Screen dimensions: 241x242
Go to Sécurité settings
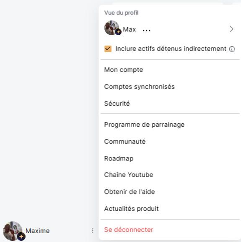coord(117,104)
